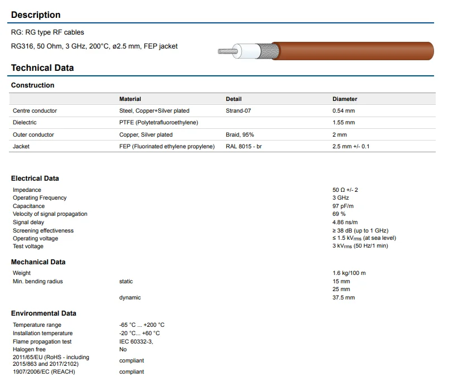The image size is (462, 382).
Task: Click the Screening effectiveness label
Action: 43,230
